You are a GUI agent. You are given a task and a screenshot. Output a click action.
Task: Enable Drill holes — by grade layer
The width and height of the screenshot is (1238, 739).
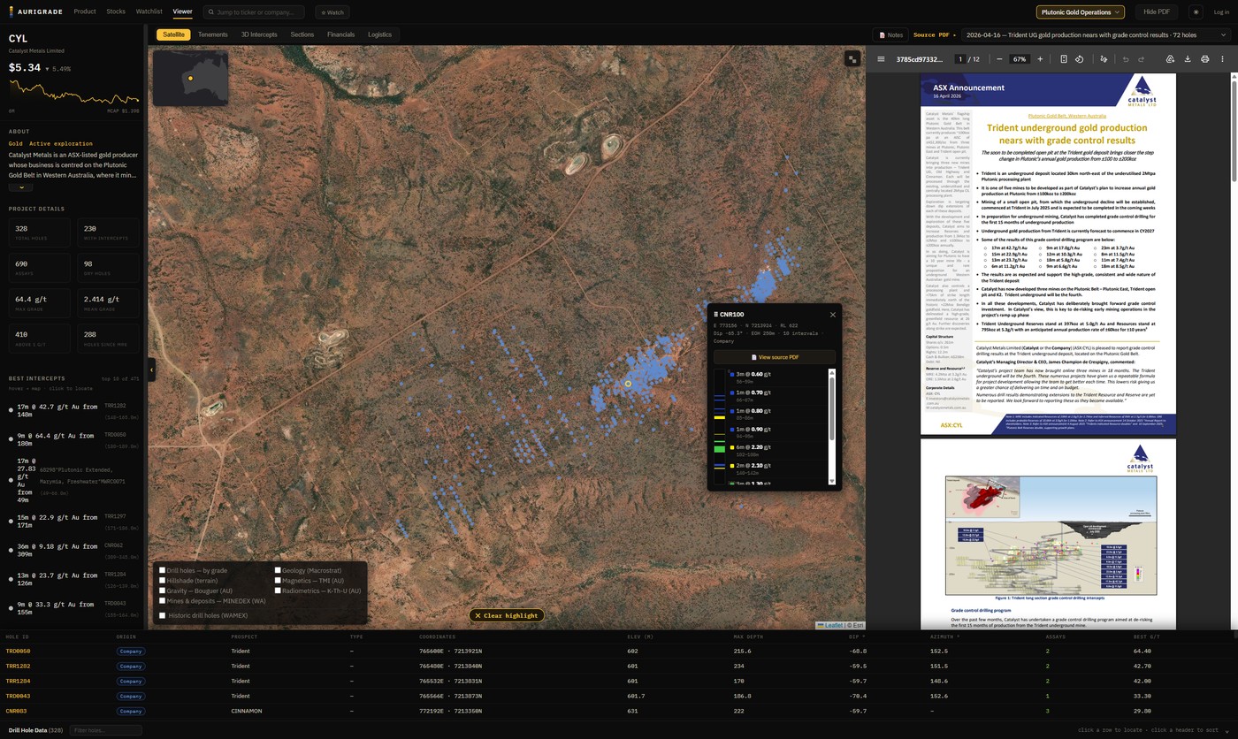pos(163,570)
